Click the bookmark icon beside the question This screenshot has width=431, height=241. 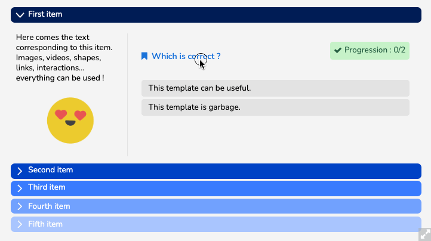[144, 56]
